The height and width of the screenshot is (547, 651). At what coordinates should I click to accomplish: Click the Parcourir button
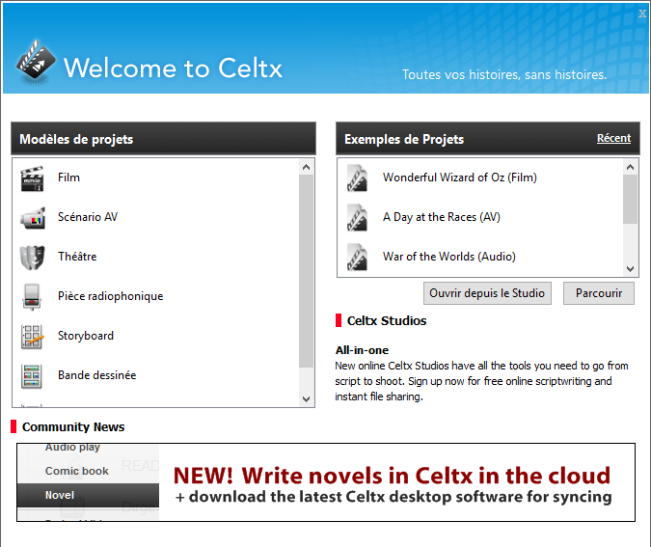tap(599, 293)
